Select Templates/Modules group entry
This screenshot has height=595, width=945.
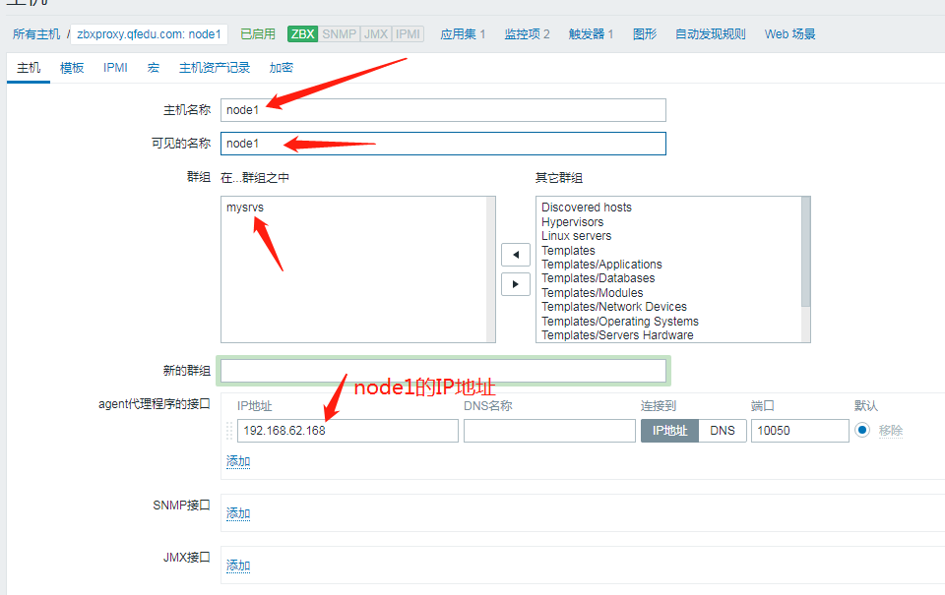coord(592,293)
